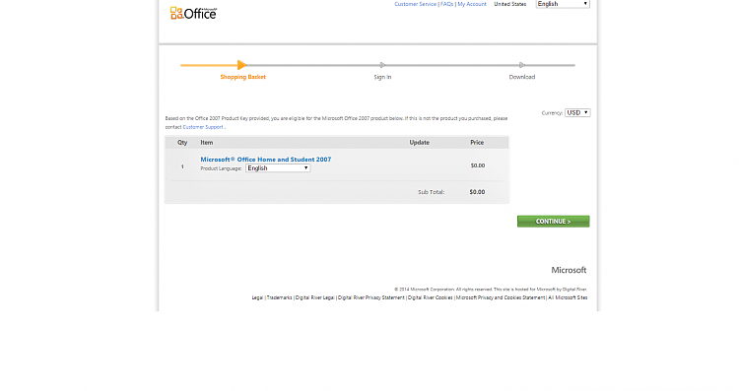739x391 pixels.
Task: Open the Customer Service link
Action: point(415,4)
